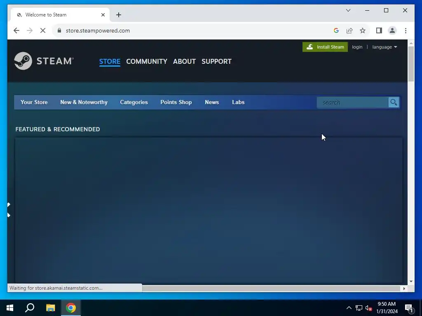Screen dimensions: 422x316
Task: View site information lock icon
Action: point(59,30)
